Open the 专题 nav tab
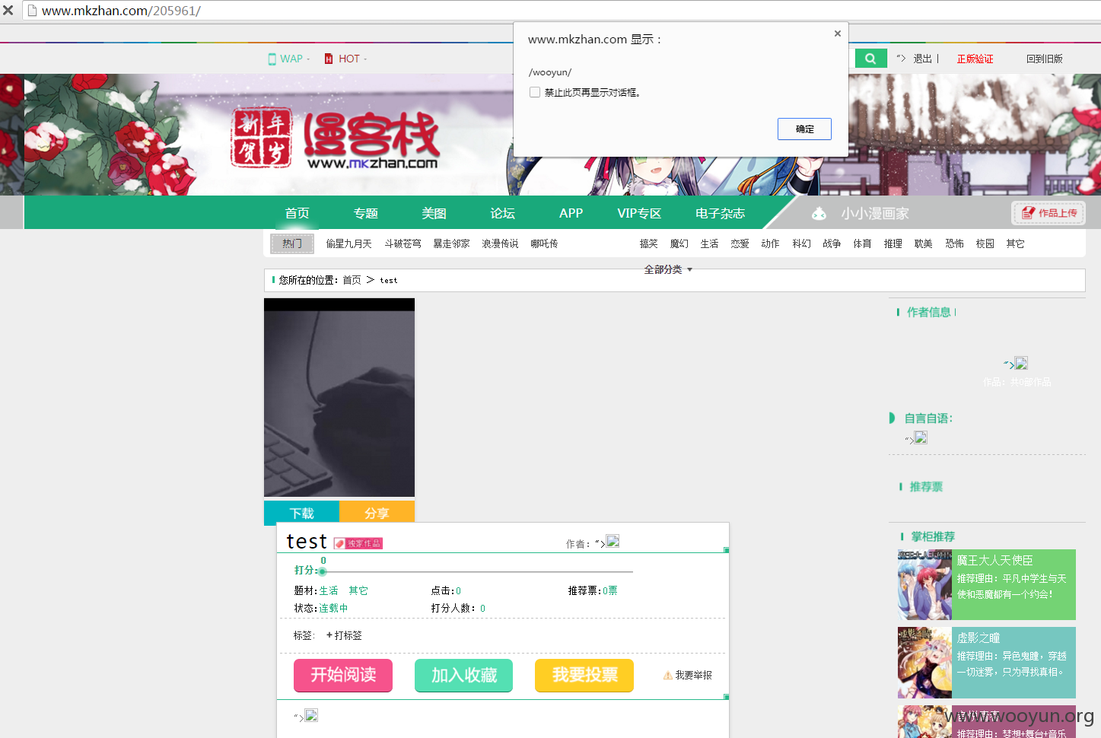Image resolution: width=1101 pixels, height=738 pixels. coord(366,213)
